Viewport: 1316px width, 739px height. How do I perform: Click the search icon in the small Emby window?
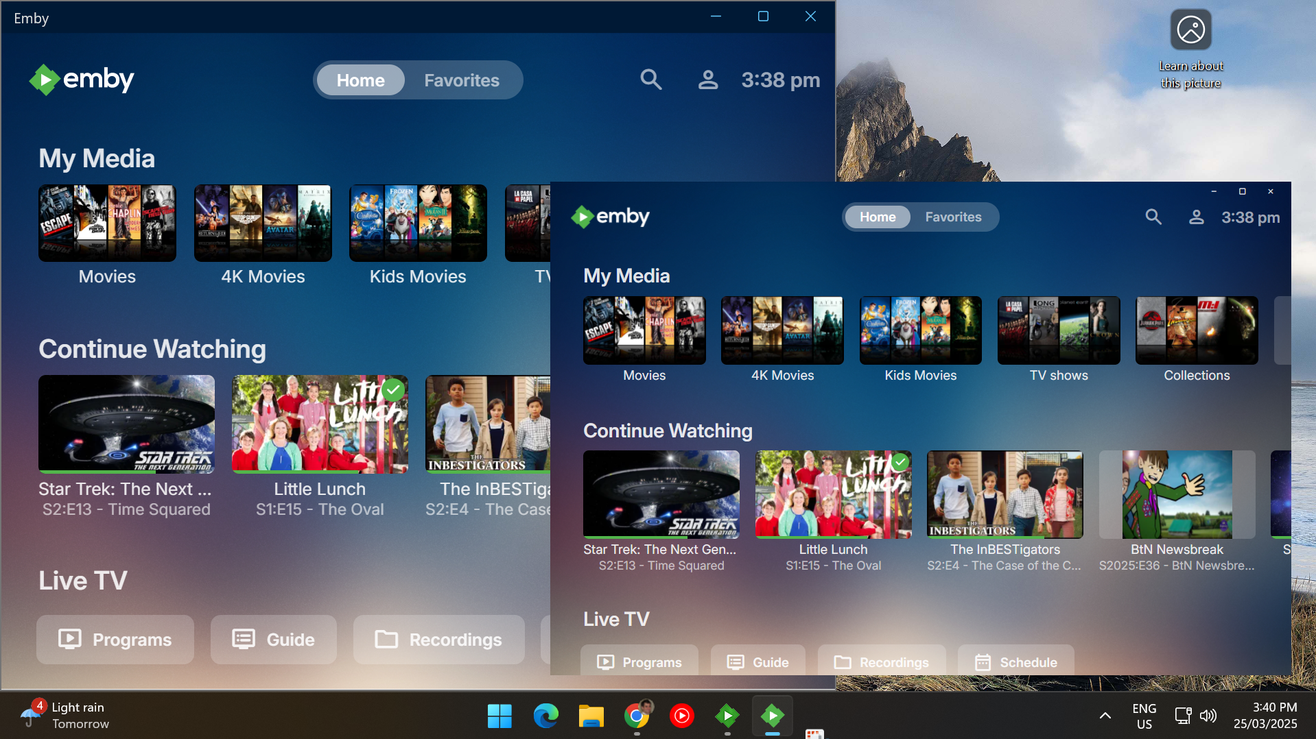click(x=1153, y=217)
